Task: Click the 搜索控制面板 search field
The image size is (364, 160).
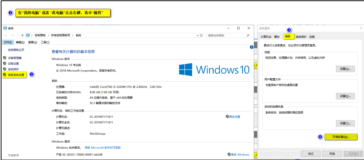Action: 228,36
